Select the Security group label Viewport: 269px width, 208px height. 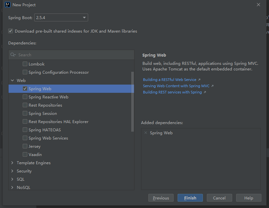pyautogui.click(x=24, y=171)
